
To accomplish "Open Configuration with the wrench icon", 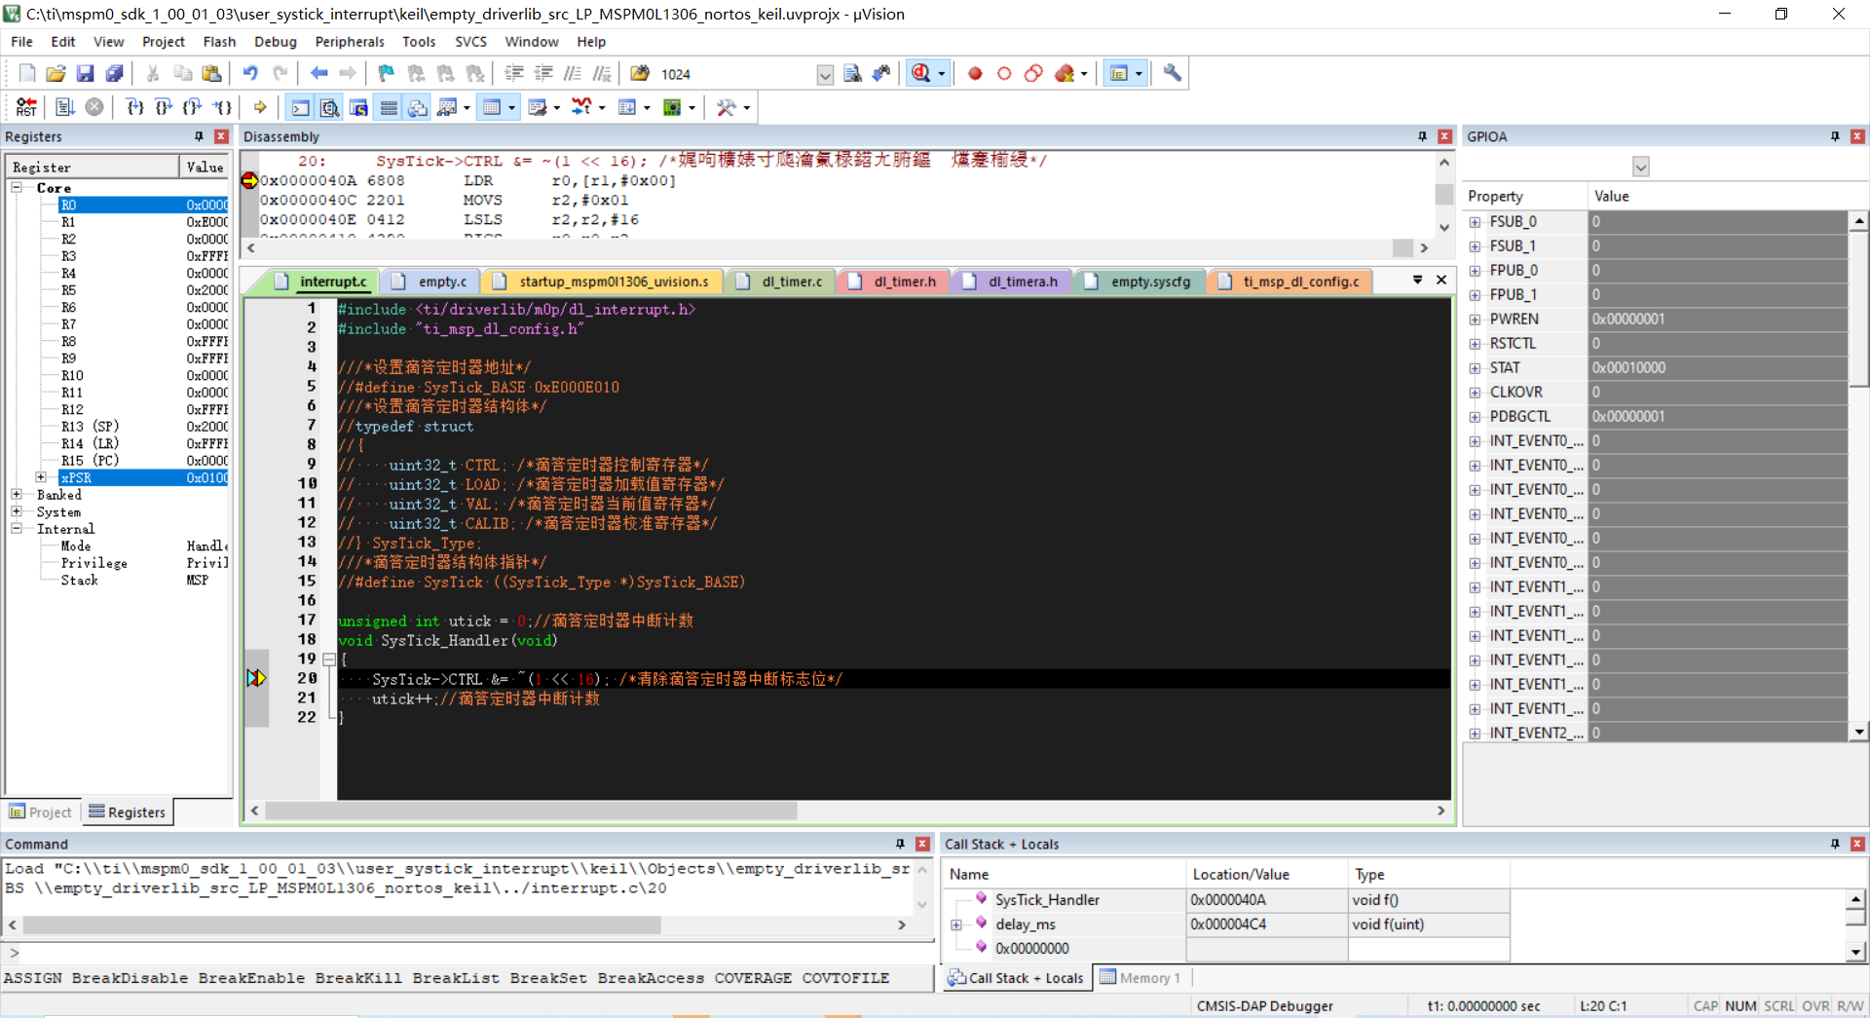I will 1173,73.
